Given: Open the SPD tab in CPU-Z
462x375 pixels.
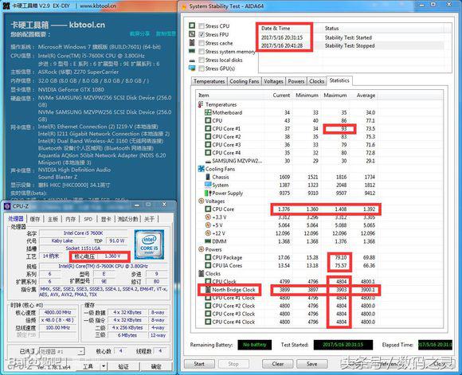Looking at the screenshot, I should [x=88, y=219].
